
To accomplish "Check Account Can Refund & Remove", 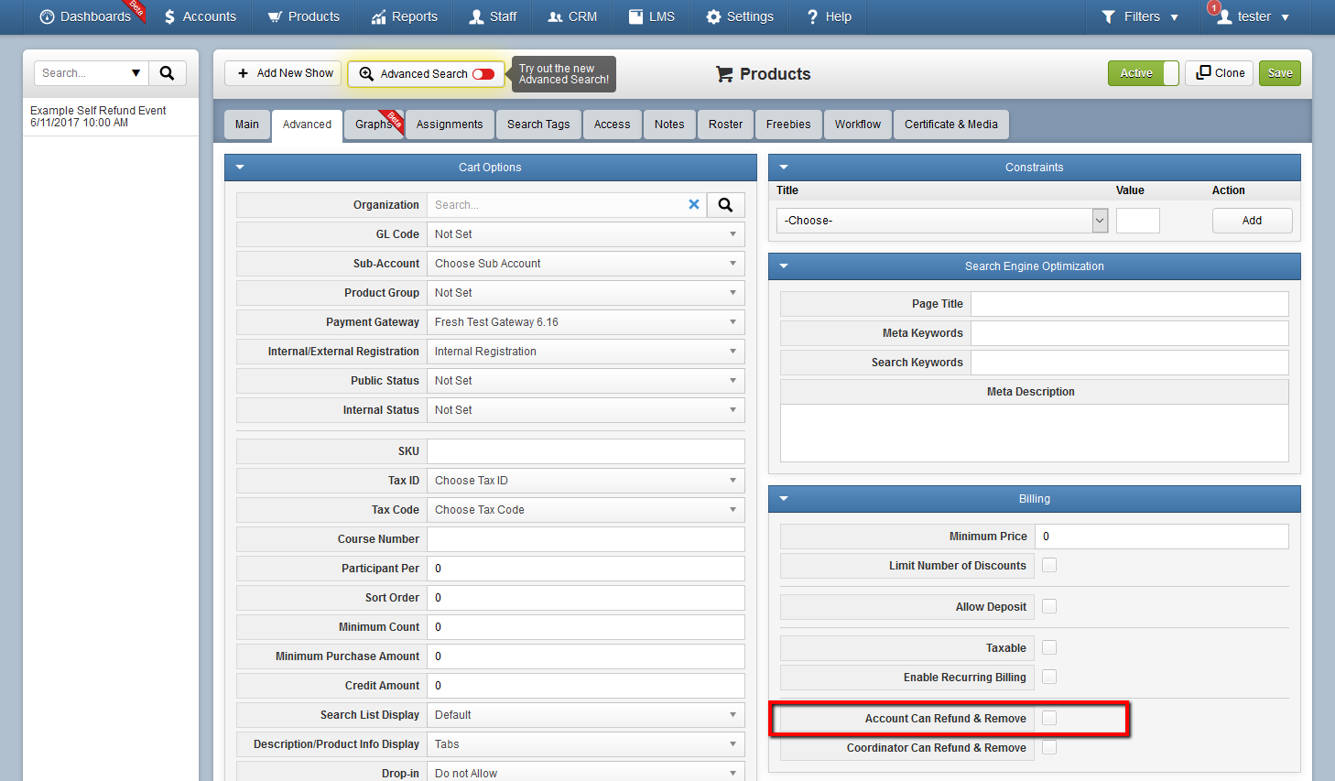I will [1049, 718].
